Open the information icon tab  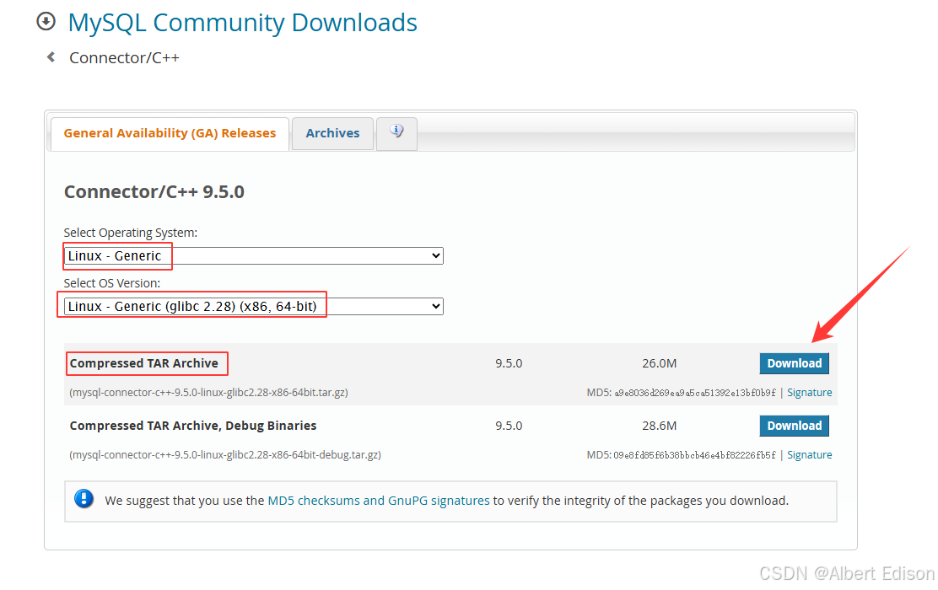(x=396, y=132)
